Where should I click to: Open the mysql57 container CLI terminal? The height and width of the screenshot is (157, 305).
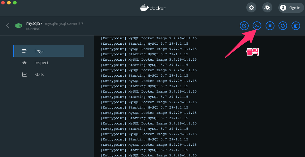tap(257, 26)
